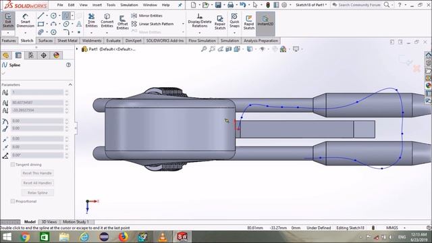Open the PropertyManager tab
This screenshot has width=432, height=243.
coord(18,55)
